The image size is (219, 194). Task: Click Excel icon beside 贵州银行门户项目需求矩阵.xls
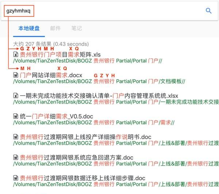pos(16,55)
